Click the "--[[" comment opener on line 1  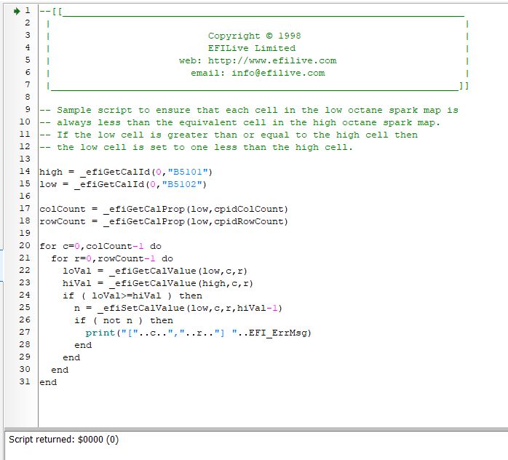(x=51, y=12)
